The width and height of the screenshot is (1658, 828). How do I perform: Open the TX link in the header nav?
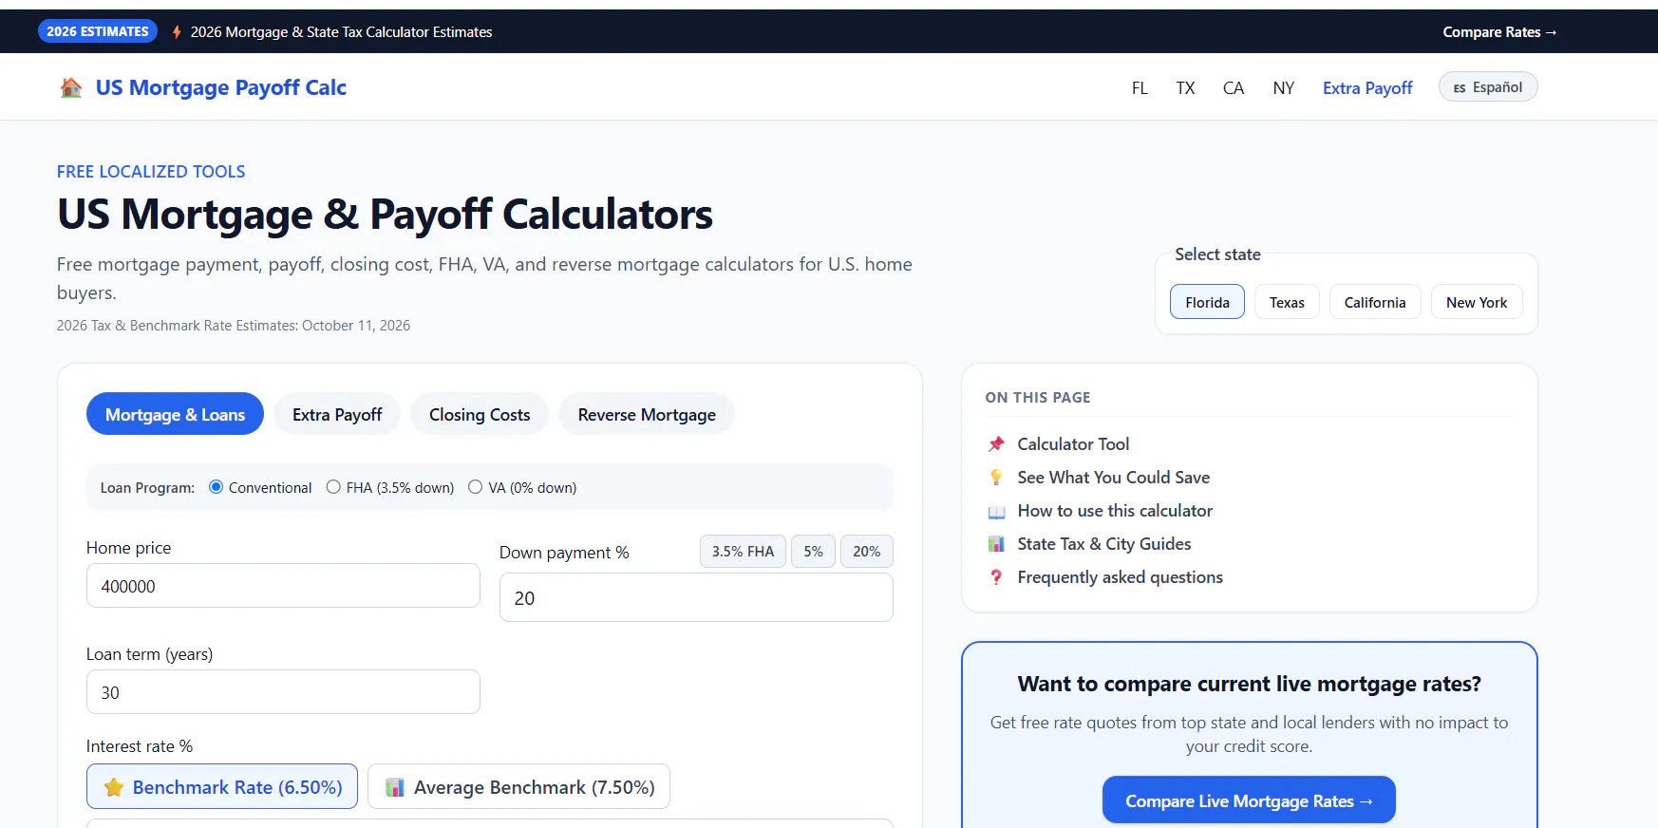[x=1185, y=88]
